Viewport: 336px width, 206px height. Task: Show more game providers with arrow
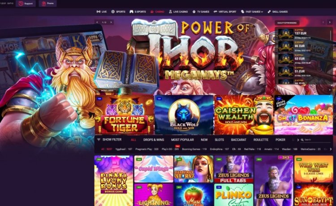[x=331, y=149]
